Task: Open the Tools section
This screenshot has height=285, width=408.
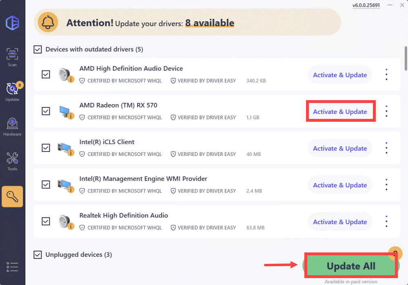Action: [x=12, y=161]
